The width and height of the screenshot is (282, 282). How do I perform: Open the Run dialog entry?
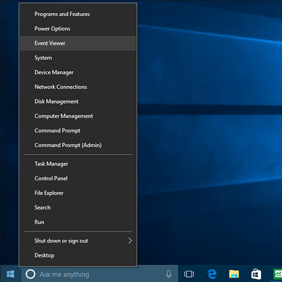[78, 222]
